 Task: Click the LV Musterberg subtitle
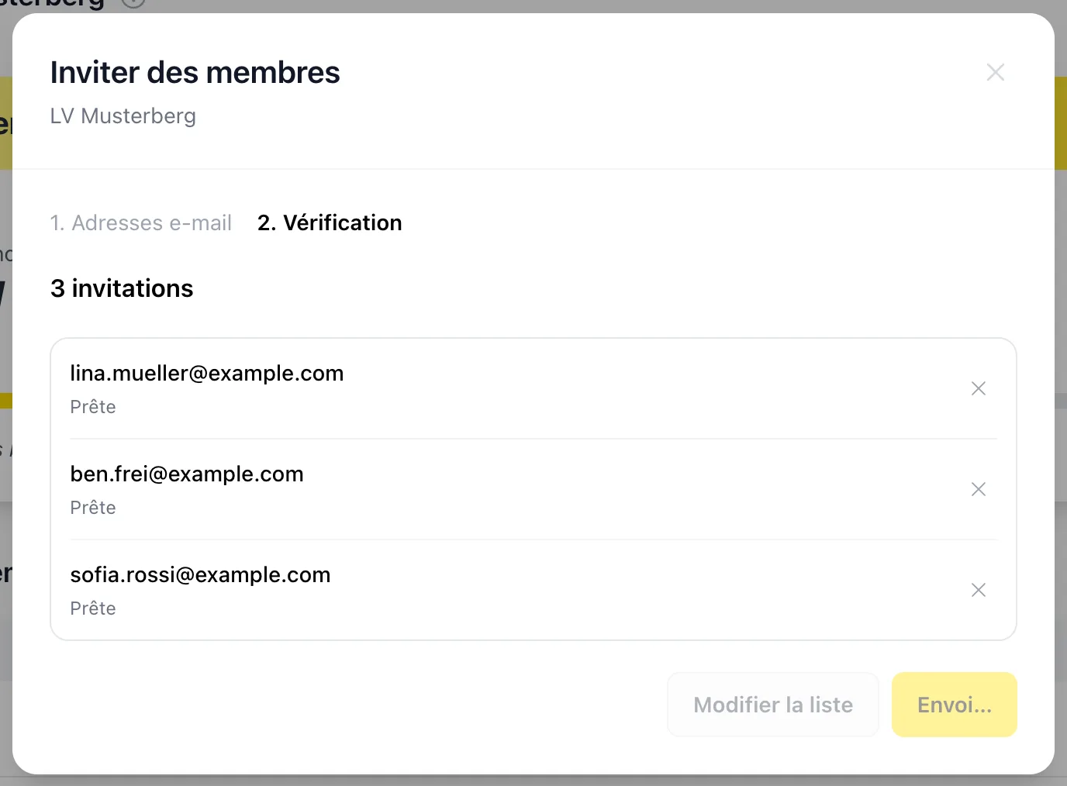point(123,115)
